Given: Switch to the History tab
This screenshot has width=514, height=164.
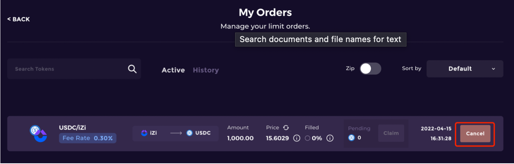Looking at the screenshot, I should point(206,70).
